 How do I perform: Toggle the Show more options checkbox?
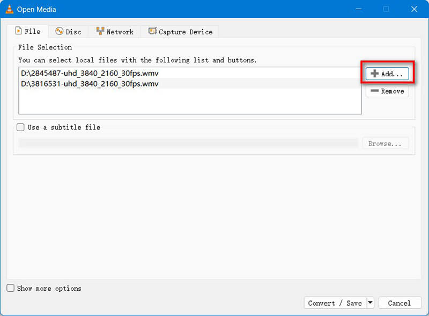tap(10, 288)
